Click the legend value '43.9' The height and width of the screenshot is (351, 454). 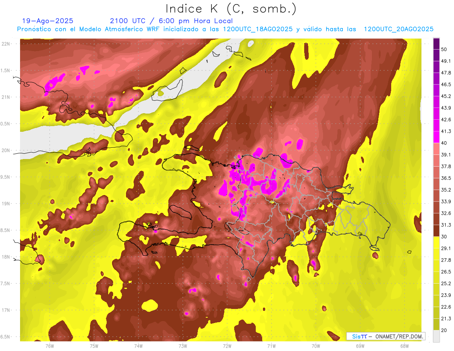[x=446, y=108]
